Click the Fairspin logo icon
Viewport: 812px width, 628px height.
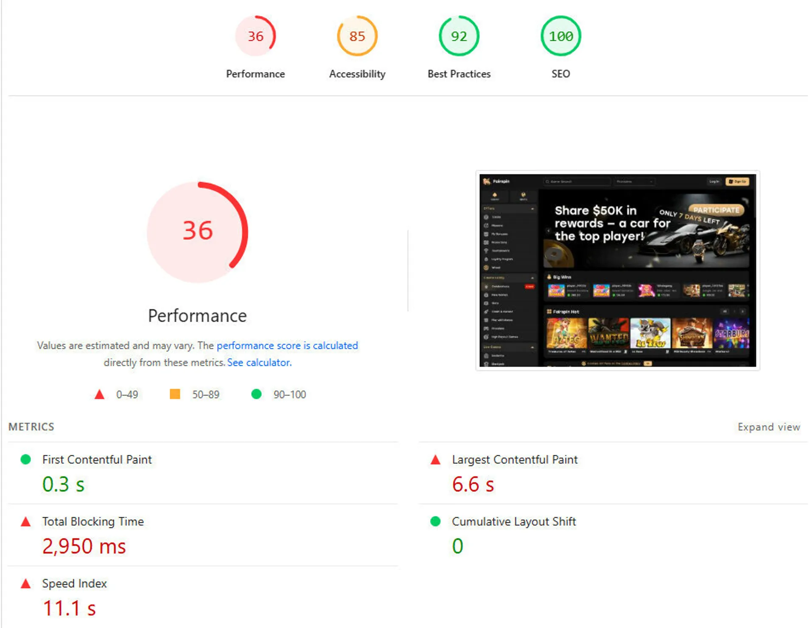pos(487,181)
